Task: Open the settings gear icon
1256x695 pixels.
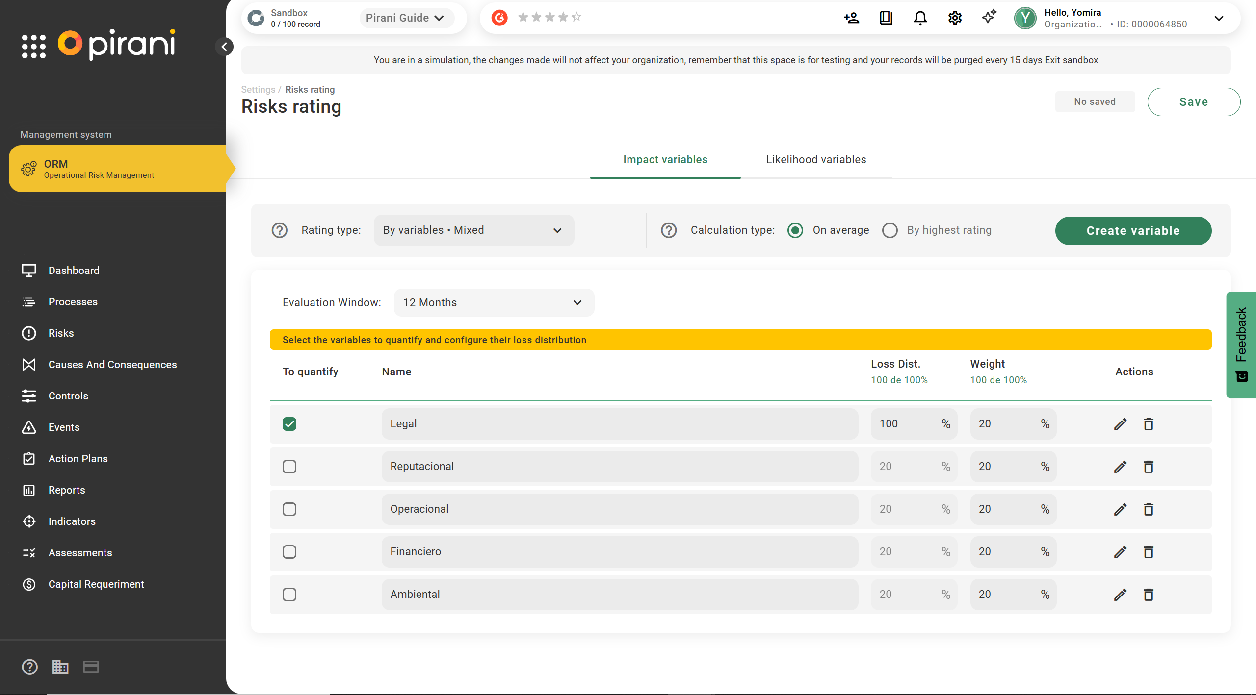Action: point(955,18)
